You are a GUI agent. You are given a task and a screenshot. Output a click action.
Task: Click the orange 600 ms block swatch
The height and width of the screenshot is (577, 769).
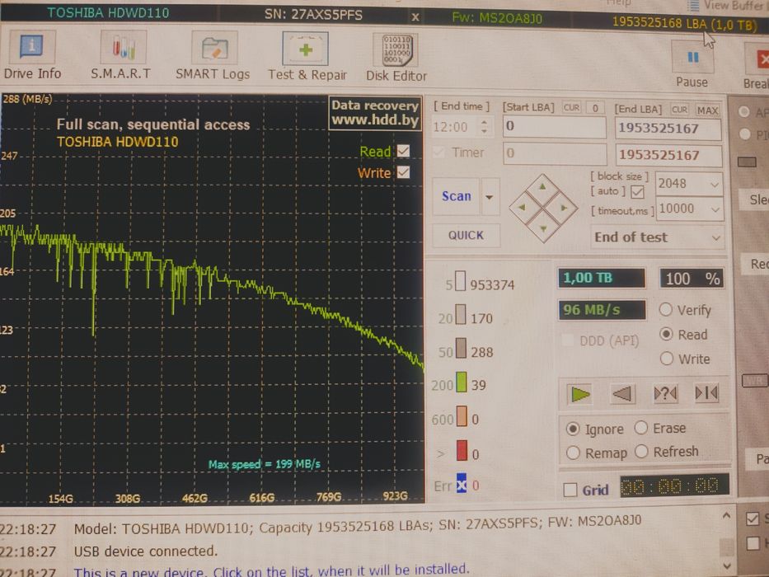(462, 416)
